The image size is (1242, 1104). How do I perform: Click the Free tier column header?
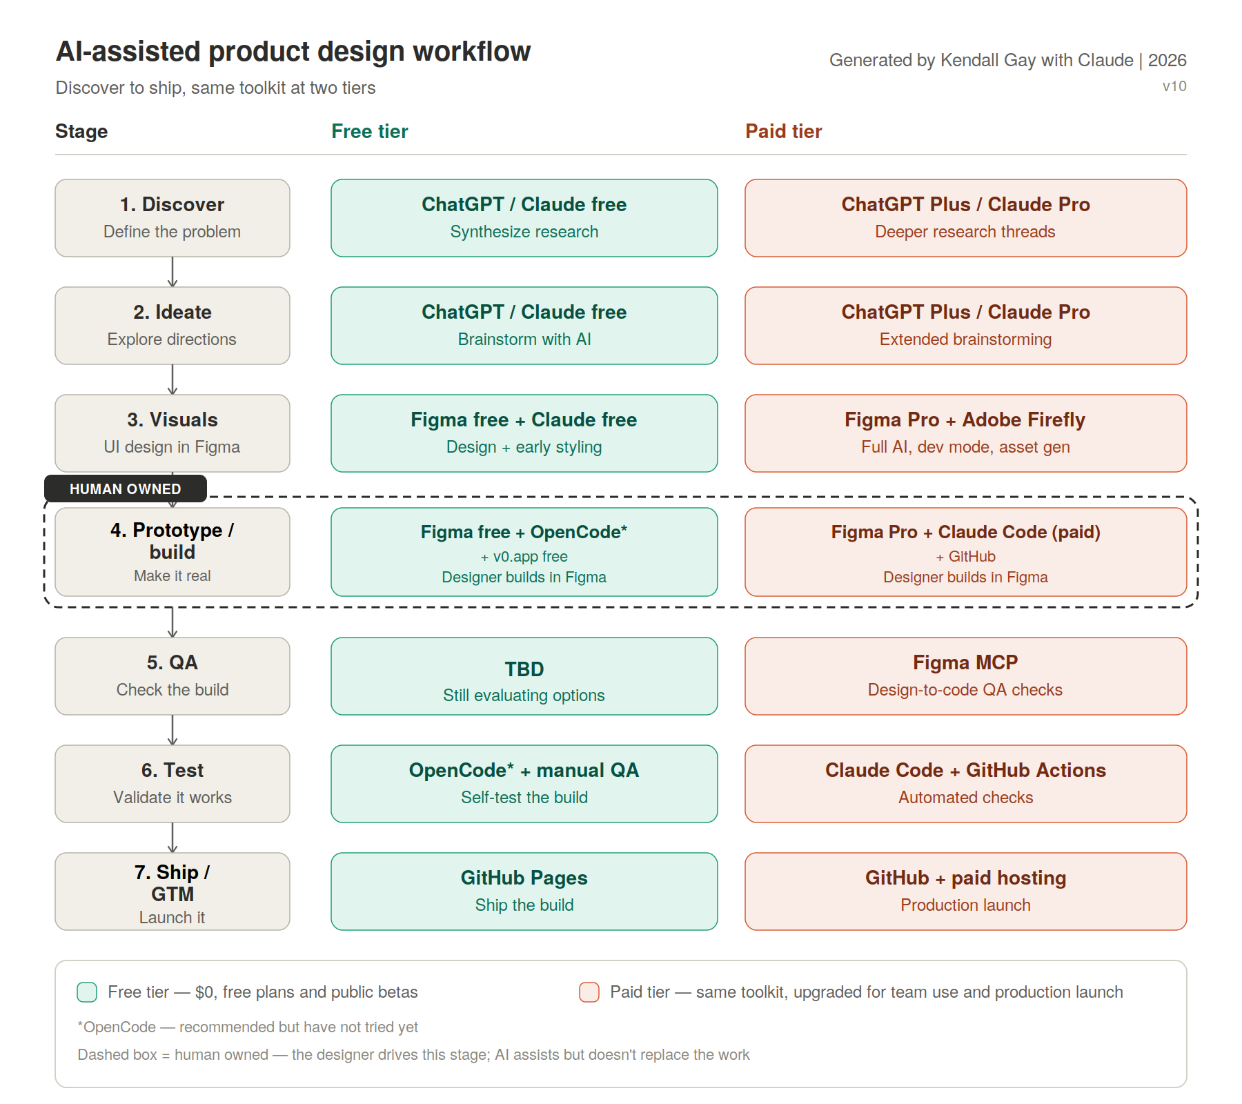370,131
